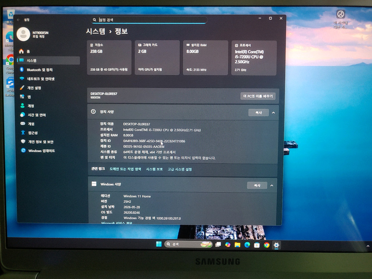Open 네트워크 및 인터넷 settings

[x=48, y=79]
